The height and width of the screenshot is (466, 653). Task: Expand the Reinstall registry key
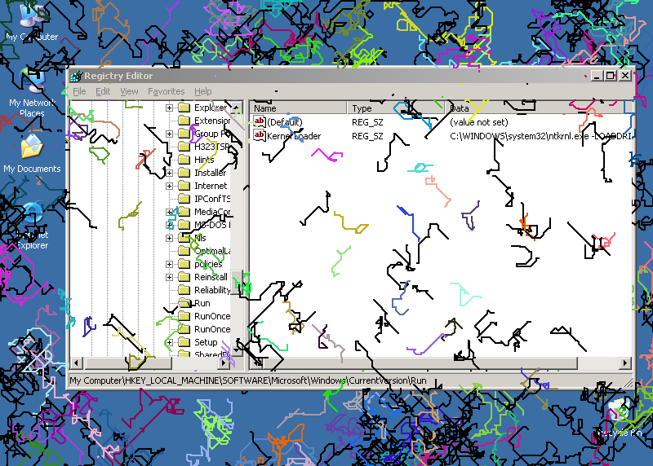click(169, 277)
